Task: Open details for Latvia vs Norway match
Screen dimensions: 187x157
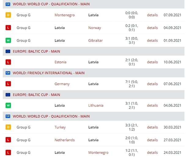Action: 152,28
